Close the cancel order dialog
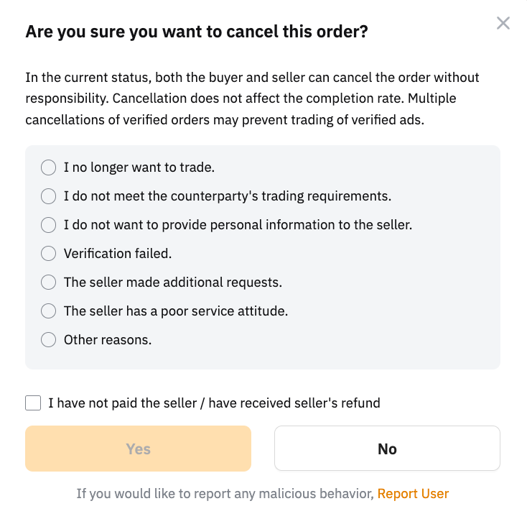The height and width of the screenshot is (519, 527). tap(503, 23)
